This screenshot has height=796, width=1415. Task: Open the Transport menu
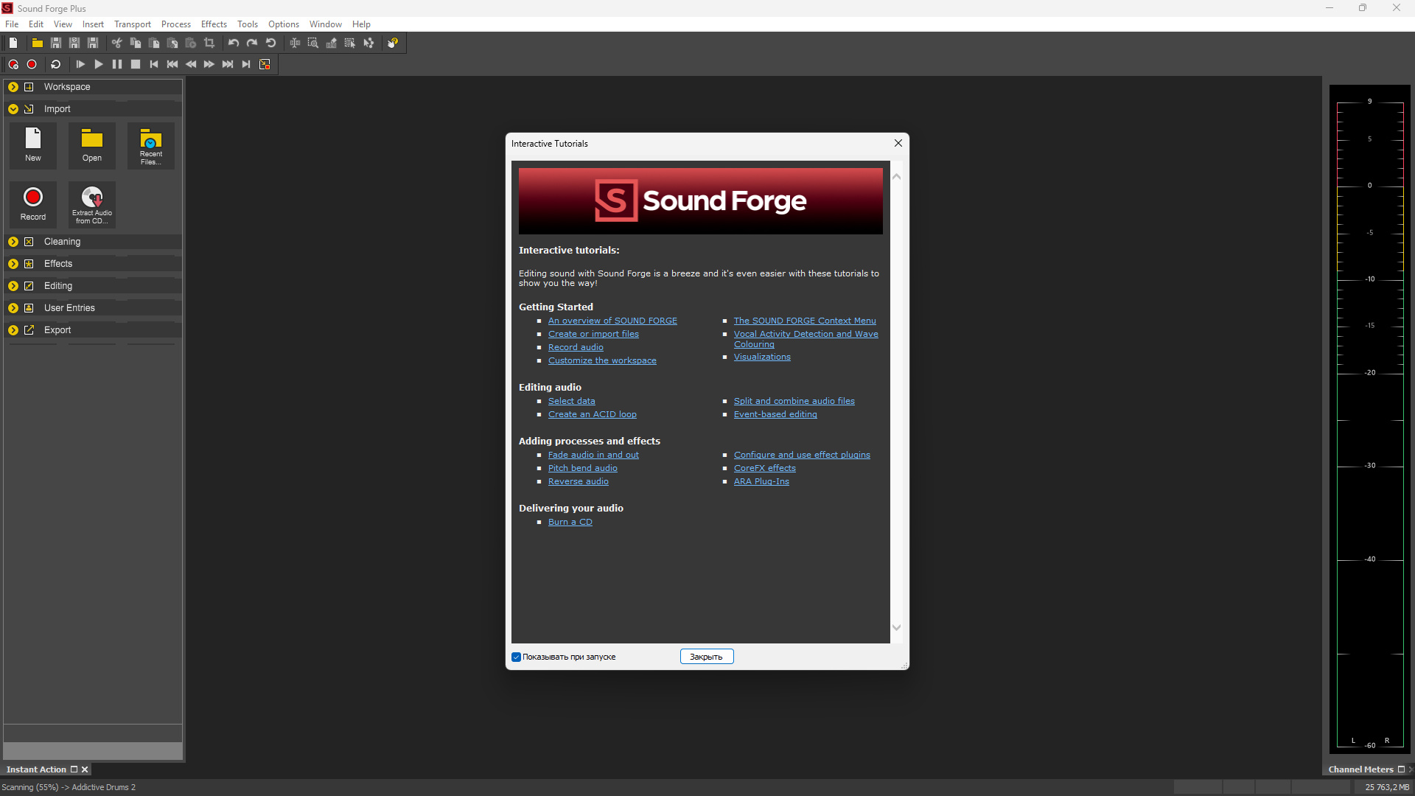click(x=133, y=24)
